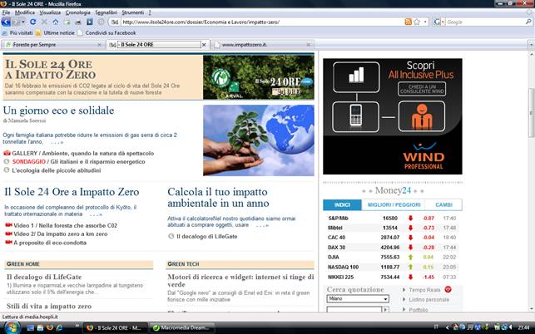Image resolution: width=535 pixels, height=334 pixels.
Task: Open the address bar history dropdown
Action: point(425,22)
